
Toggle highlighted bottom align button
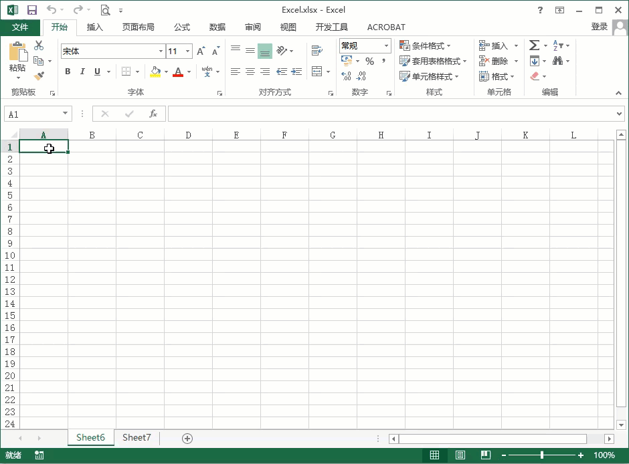(x=265, y=51)
